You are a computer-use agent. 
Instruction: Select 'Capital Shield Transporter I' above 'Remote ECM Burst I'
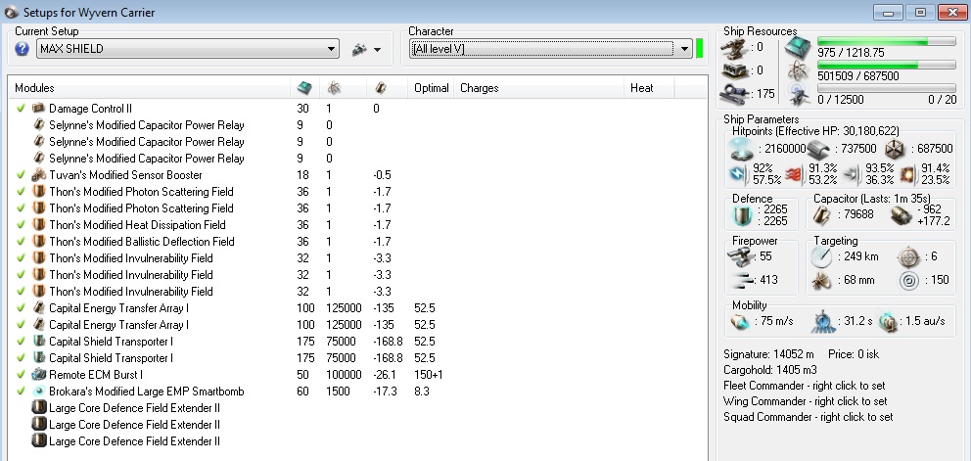(x=111, y=357)
